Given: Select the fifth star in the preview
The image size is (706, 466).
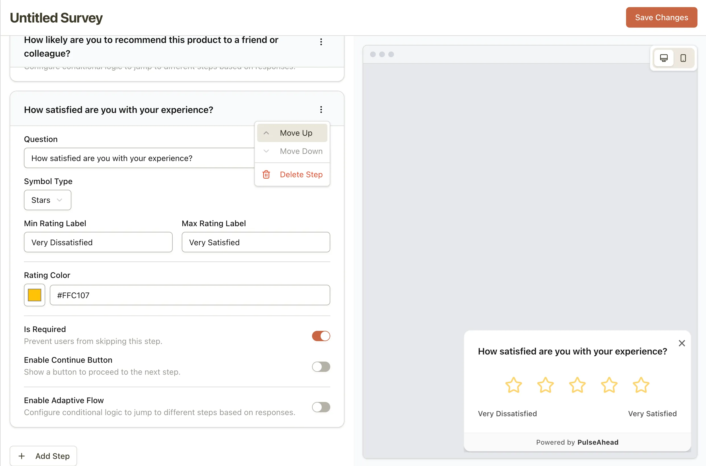Looking at the screenshot, I should coord(641,385).
